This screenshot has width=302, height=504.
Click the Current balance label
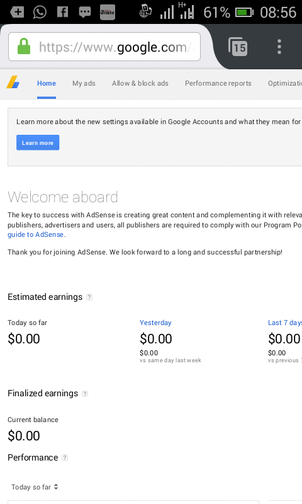[33, 420]
